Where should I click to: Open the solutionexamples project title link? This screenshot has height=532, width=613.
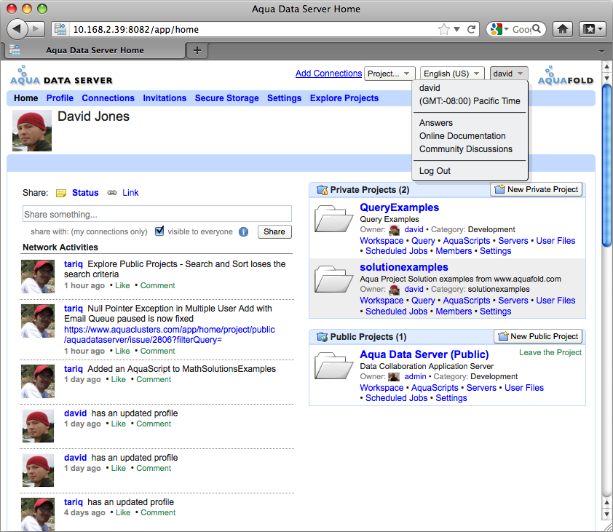point(404,267)
